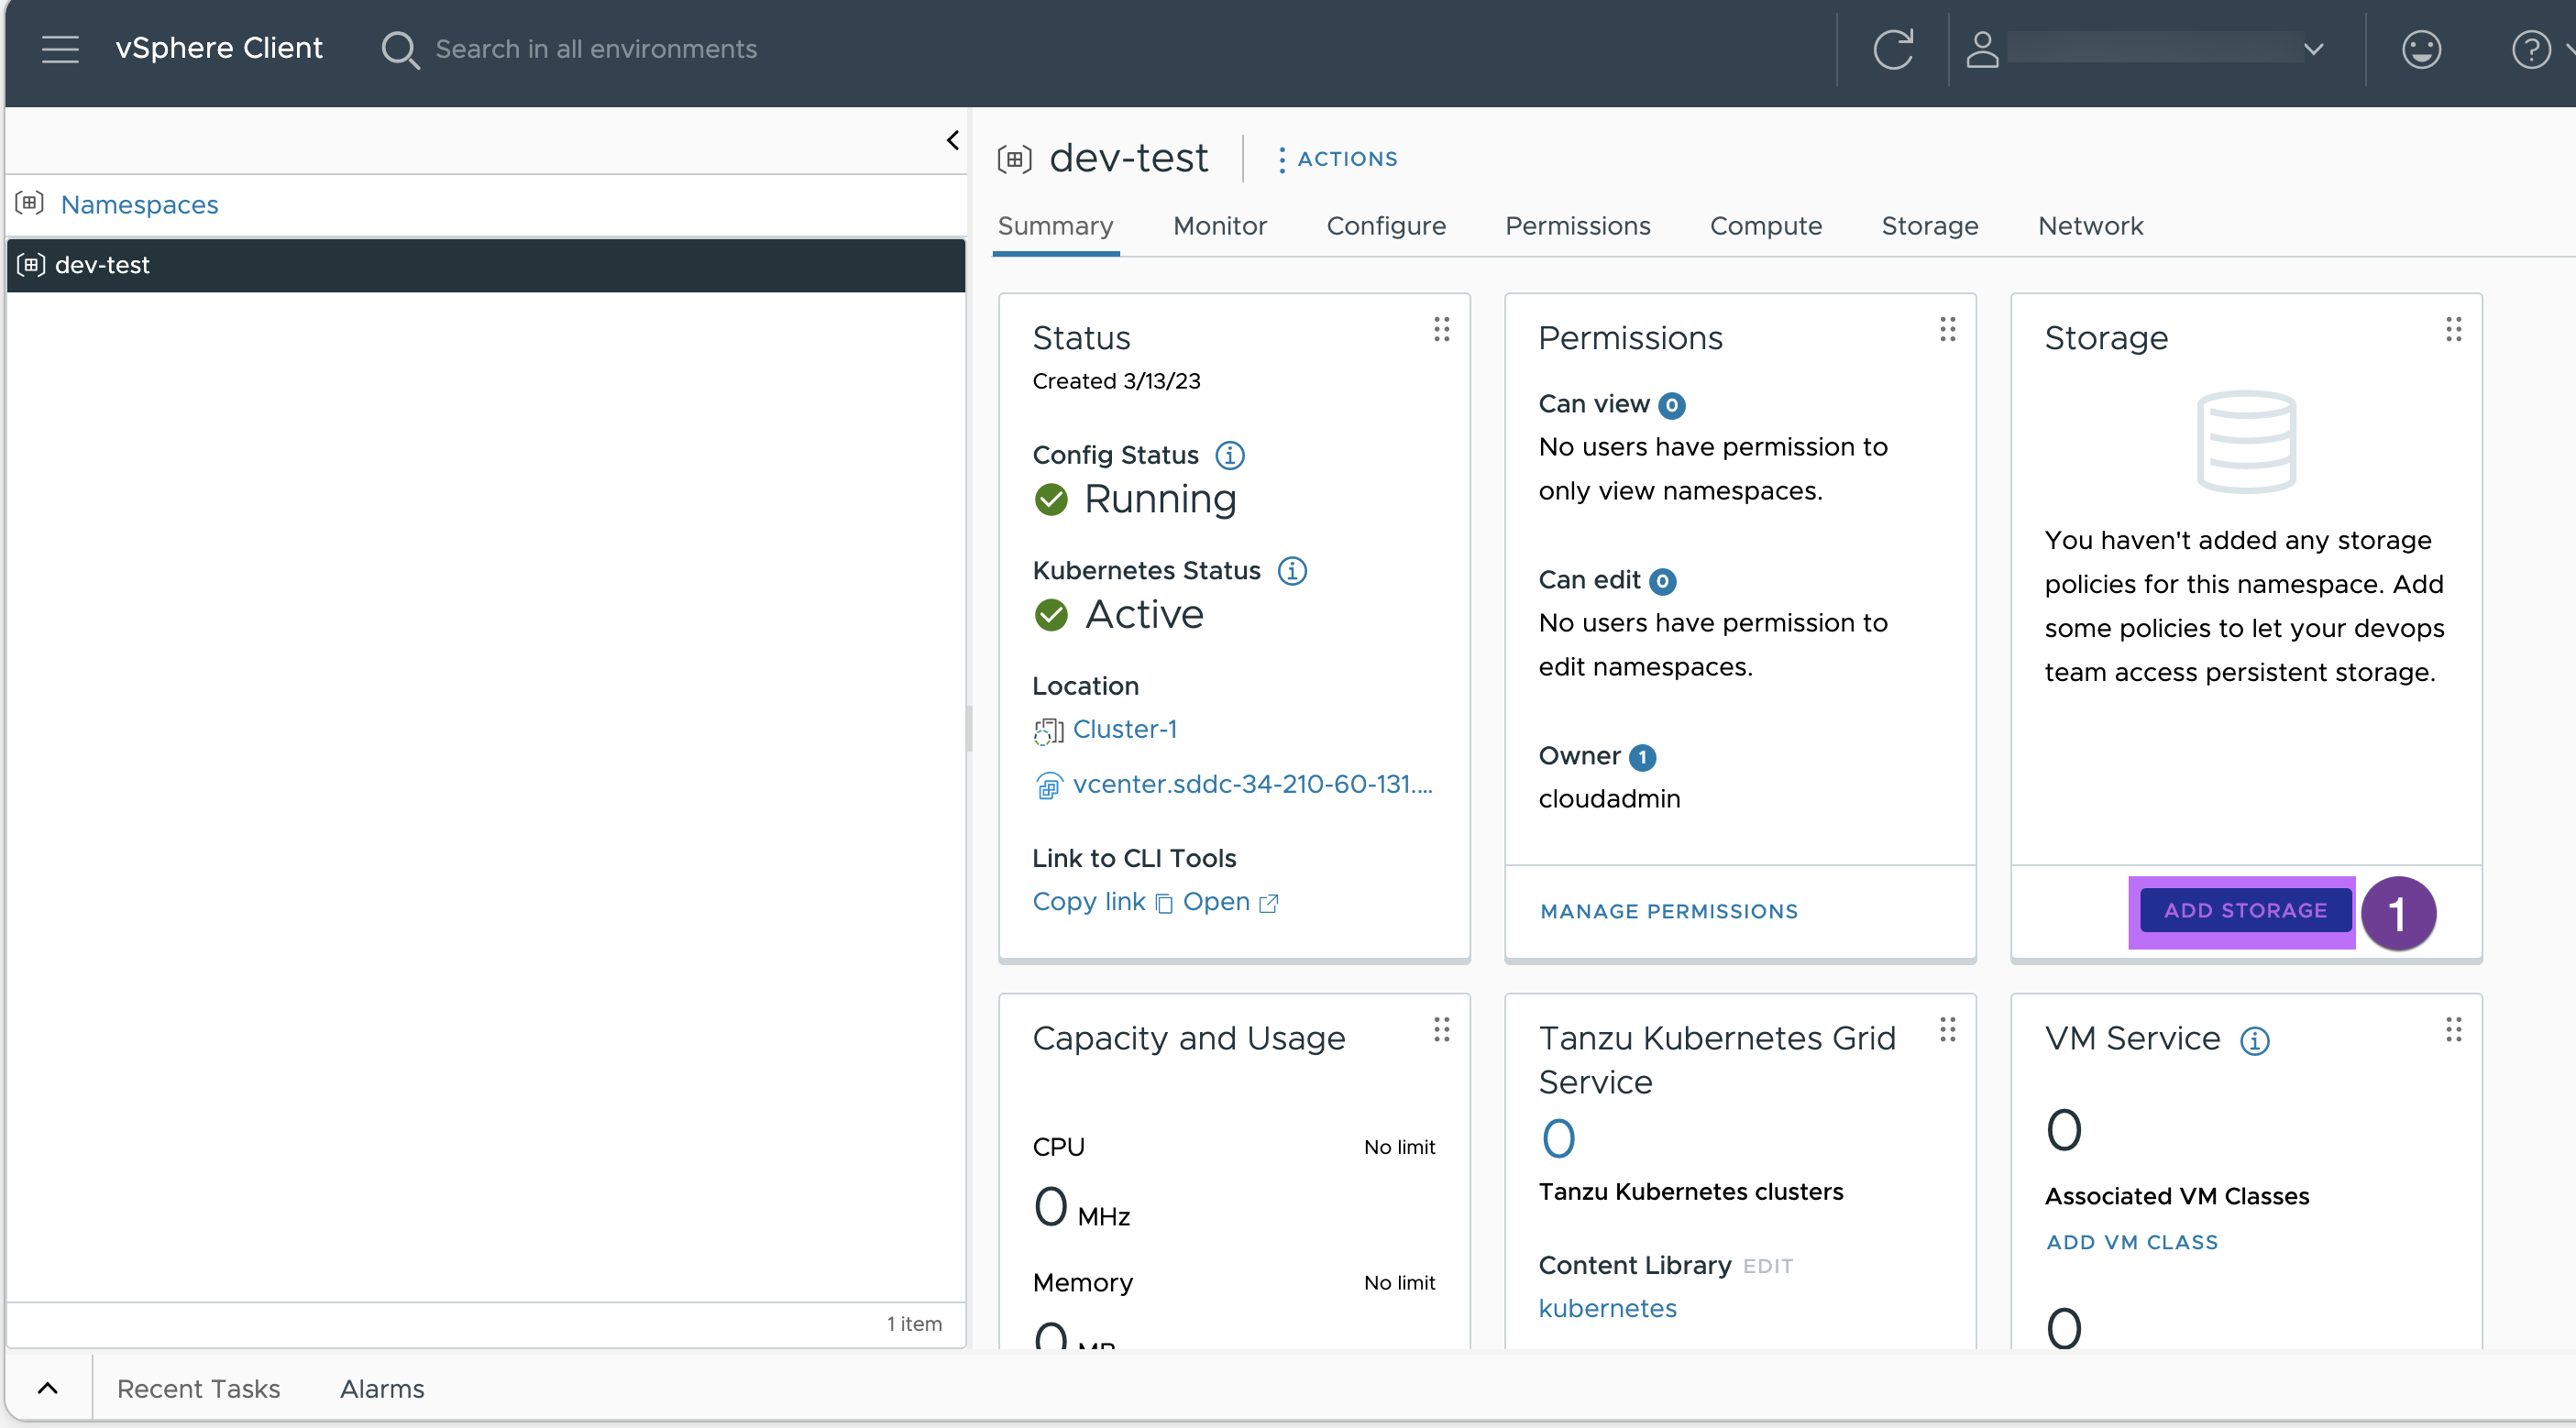The width and height of the screenshot is (2576, 1428).
Task: Click the kubernetes content library link
Action: coord(1607,1308)
